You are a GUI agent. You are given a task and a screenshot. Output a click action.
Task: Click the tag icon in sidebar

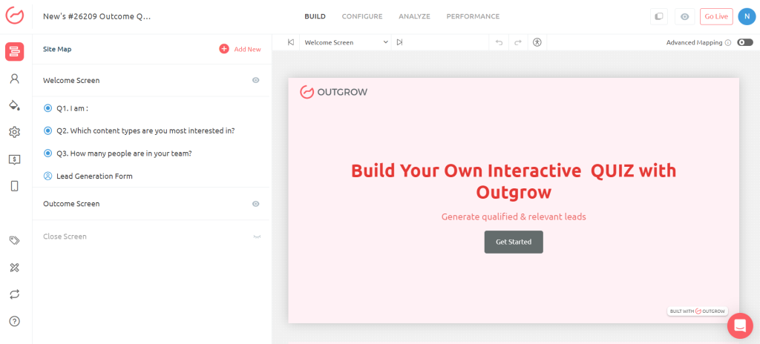pyautogui.click(x=14, y=240)
